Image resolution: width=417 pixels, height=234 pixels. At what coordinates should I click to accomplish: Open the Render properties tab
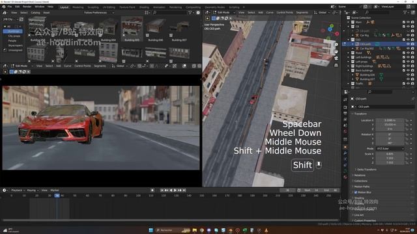pyautogui.click(x=345, y=107)
